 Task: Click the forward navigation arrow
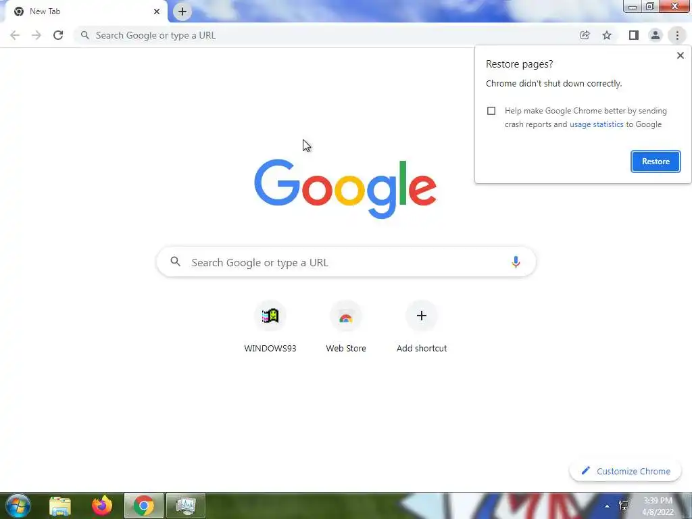pos(36,35)
